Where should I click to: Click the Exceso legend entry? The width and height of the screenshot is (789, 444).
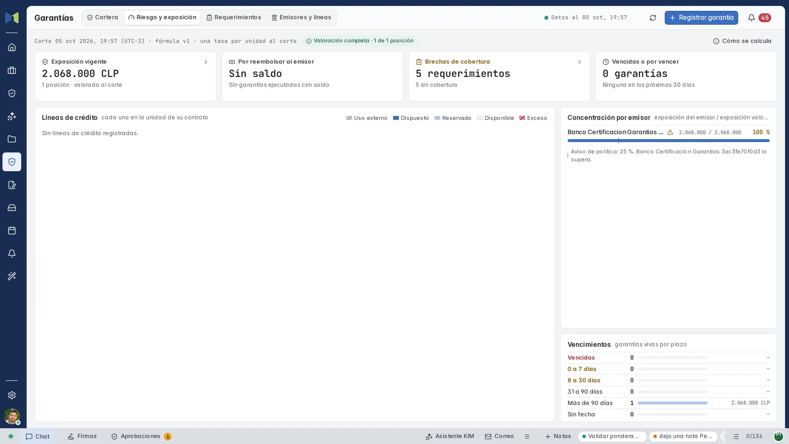(x=533, y=118)
